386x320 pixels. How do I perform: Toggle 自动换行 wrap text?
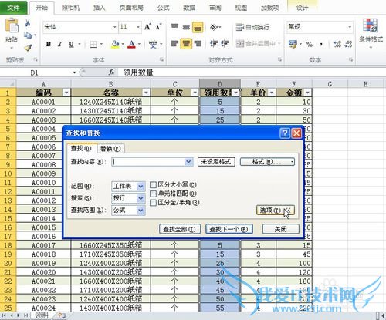point(252,27)
